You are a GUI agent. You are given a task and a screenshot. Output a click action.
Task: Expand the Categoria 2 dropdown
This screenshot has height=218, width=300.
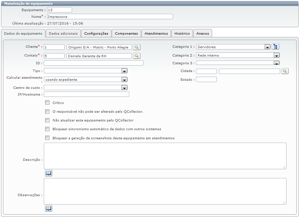pyautogui.click(x=276, y=56)
